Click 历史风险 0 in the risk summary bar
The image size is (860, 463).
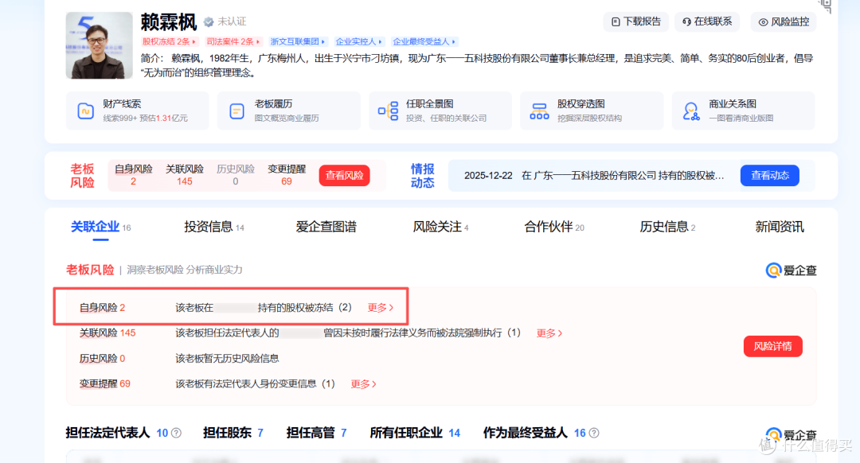[235, 175]
